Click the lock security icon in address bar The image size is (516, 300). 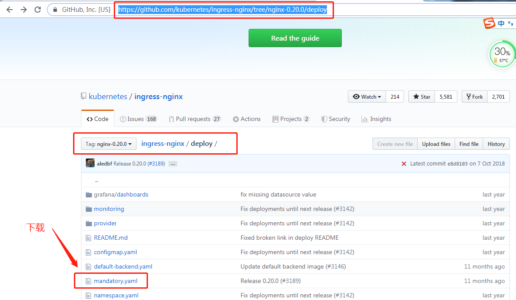[55, 10]
